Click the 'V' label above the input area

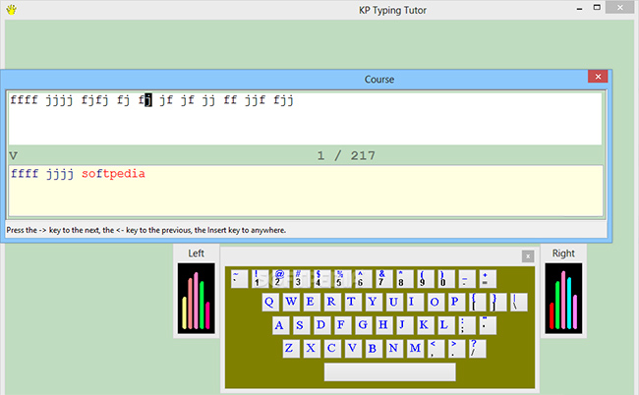(x=13, y=155)
